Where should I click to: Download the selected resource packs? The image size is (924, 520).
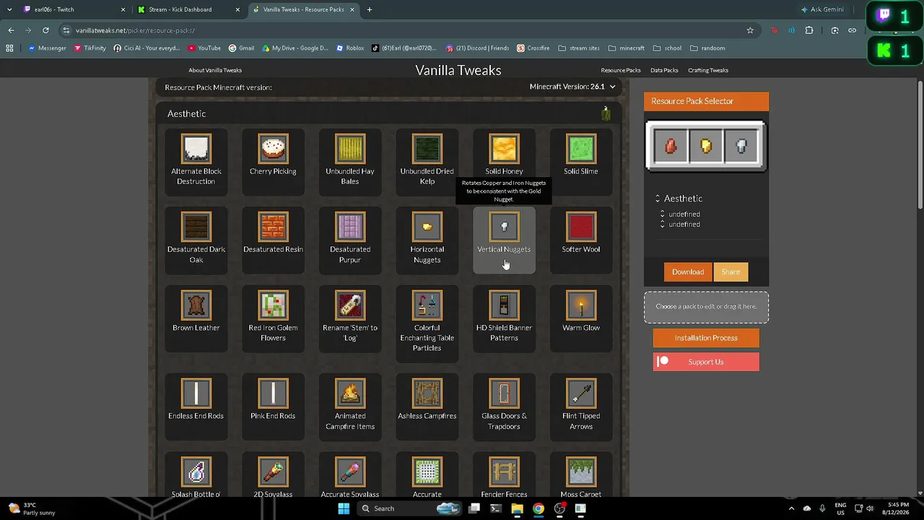688,272
